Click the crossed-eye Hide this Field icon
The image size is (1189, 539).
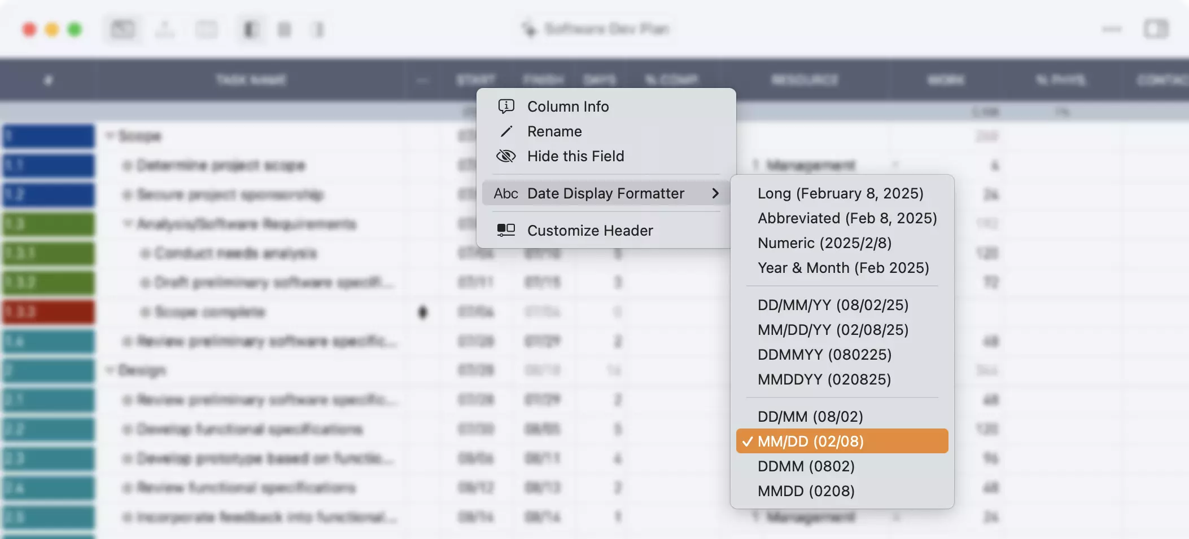click(x=506, y=156)
